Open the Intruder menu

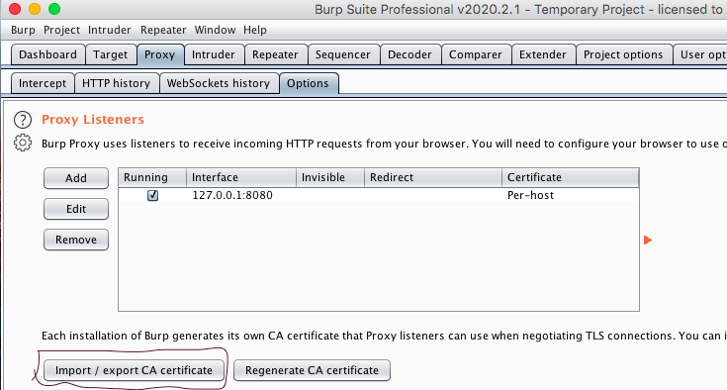[x=110, y=30]
